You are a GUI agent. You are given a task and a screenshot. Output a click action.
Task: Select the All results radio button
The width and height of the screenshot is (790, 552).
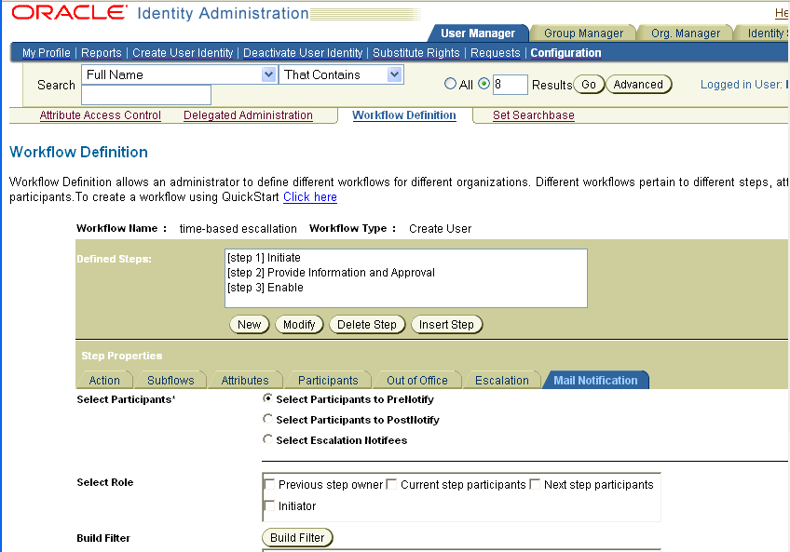coord(450,84)
